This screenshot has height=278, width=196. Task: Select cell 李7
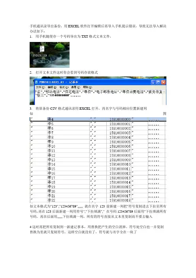pos(68,133)
